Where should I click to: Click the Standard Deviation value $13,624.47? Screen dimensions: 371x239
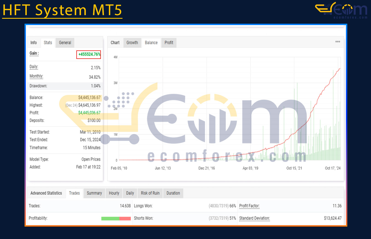coord(333,218)
